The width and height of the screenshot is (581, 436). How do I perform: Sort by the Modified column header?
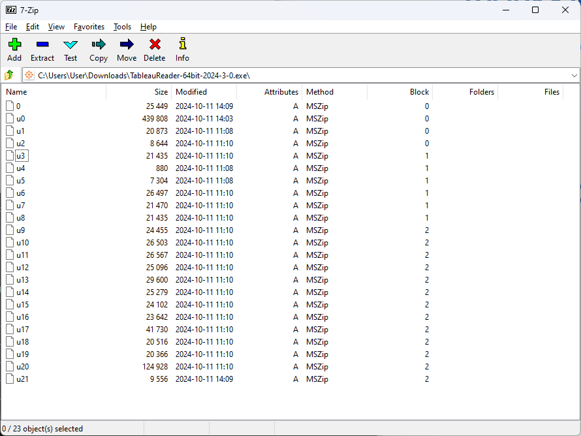(204, 92)
